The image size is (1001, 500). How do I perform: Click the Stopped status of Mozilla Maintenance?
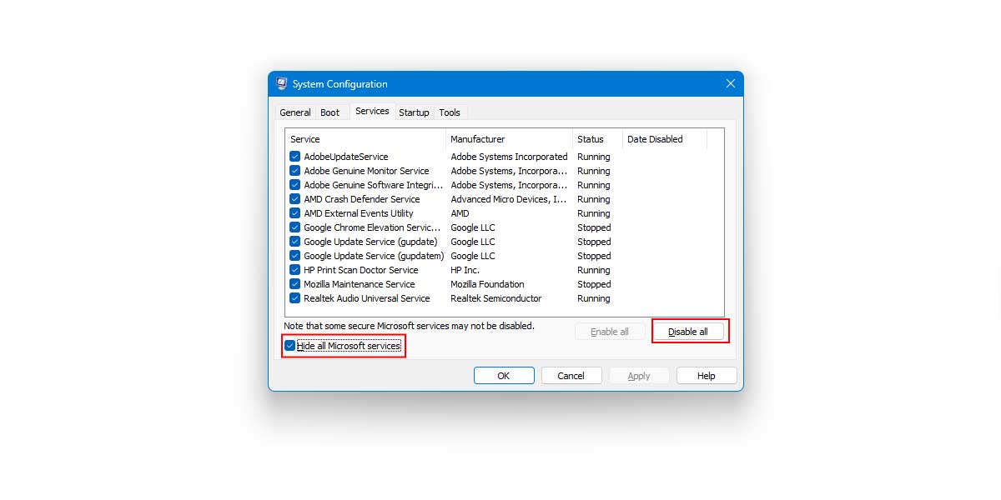(x=594, y=284)
